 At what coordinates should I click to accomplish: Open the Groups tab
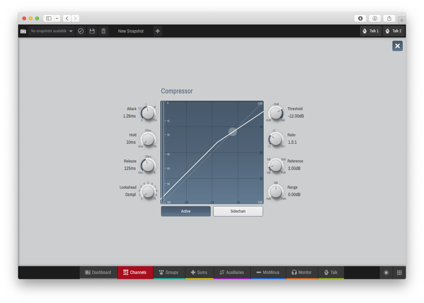[x=169, y=272]
